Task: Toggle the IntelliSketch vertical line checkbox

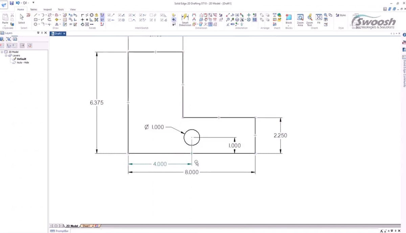Action: tap(151, 20)
